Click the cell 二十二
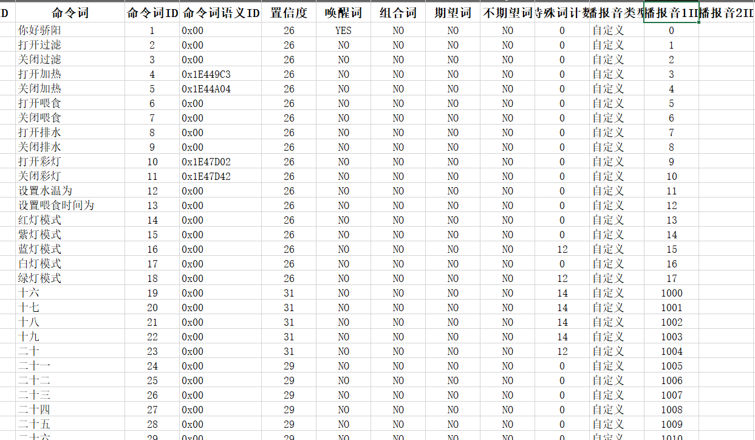This screenshot has width=755, height=440. point(70,380)
